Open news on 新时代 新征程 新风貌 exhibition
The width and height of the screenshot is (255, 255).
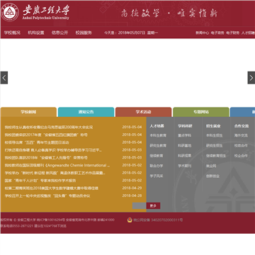[x=55, y=173]
